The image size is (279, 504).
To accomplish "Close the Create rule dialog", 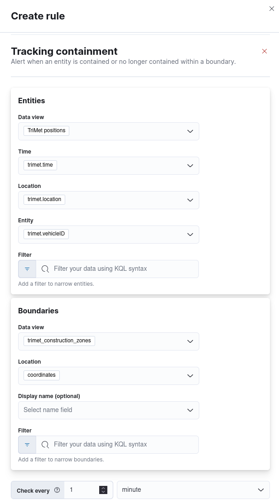I will [x=272, y=9].
